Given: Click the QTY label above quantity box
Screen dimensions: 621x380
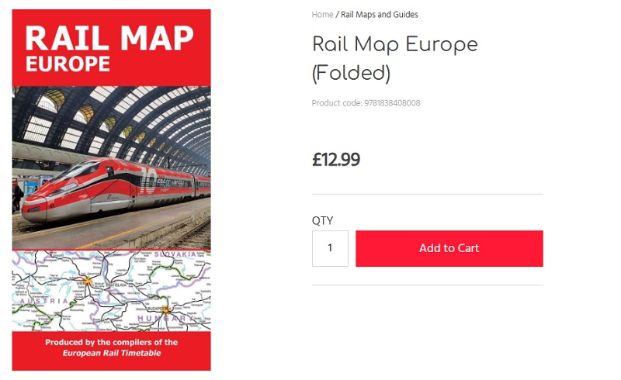Looking at the screenshot, I should [x=322, y=221].
